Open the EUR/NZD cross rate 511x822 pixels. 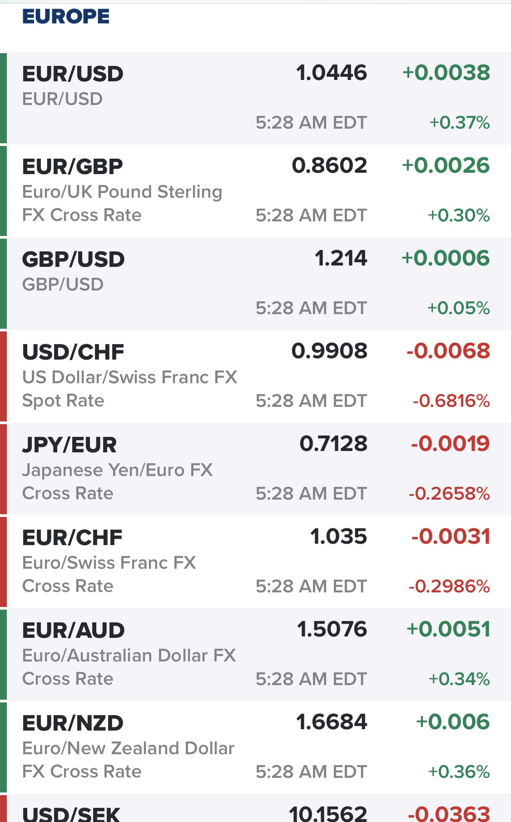pyautogui.click(x=255, y=747)
